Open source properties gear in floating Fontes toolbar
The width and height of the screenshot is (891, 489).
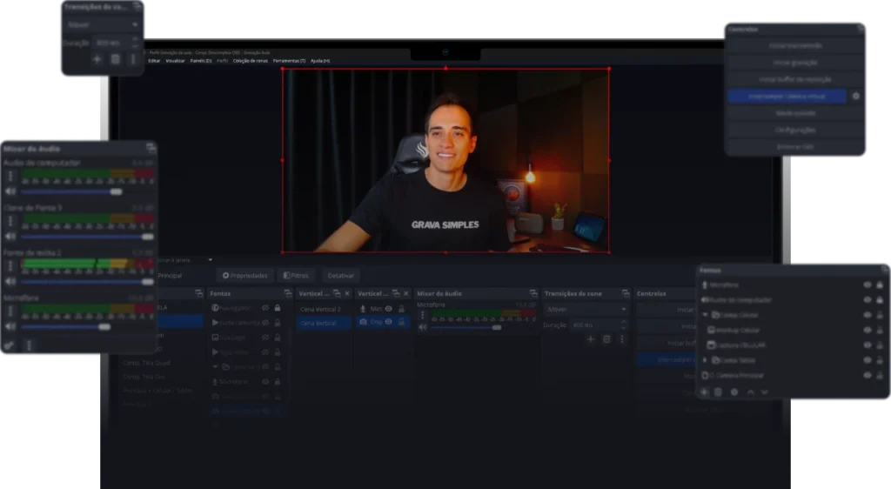tap(734, 392)
